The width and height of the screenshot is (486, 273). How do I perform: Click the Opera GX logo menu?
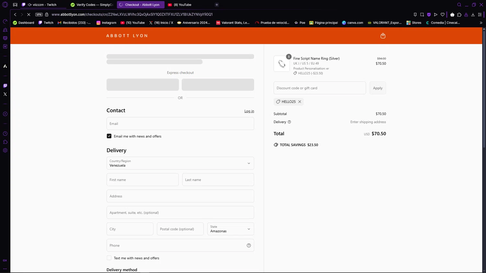pyautogui.click(x=5, y=5)
